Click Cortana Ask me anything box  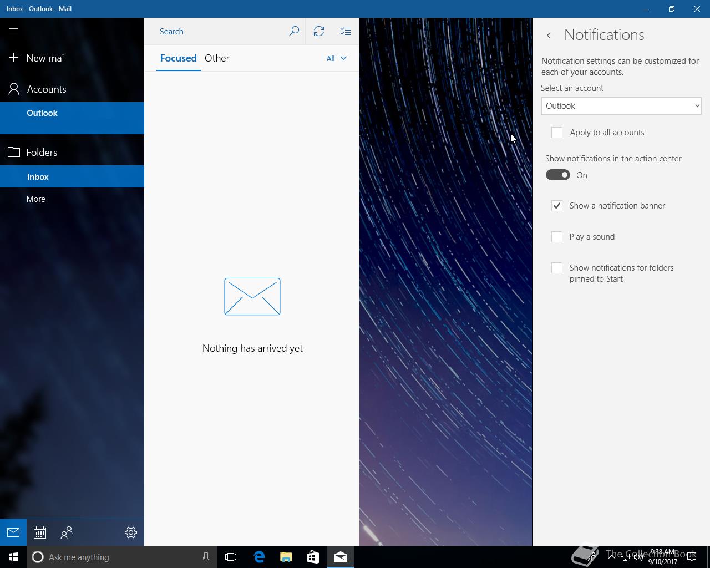pyautogui.click(x=121, y=557)
